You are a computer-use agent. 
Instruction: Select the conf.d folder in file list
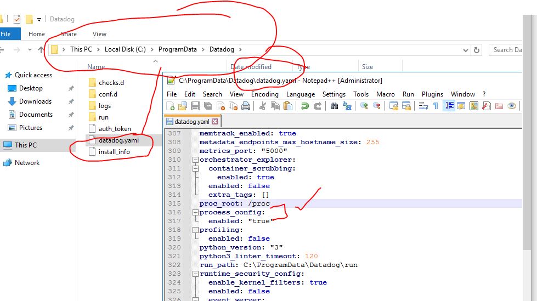click(x=108, y=94)
